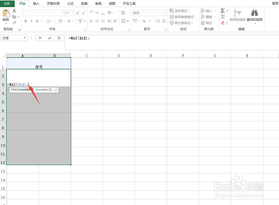Apply font color A button
279x205 pixels.
pyautogui.click(x=69, y=21)
